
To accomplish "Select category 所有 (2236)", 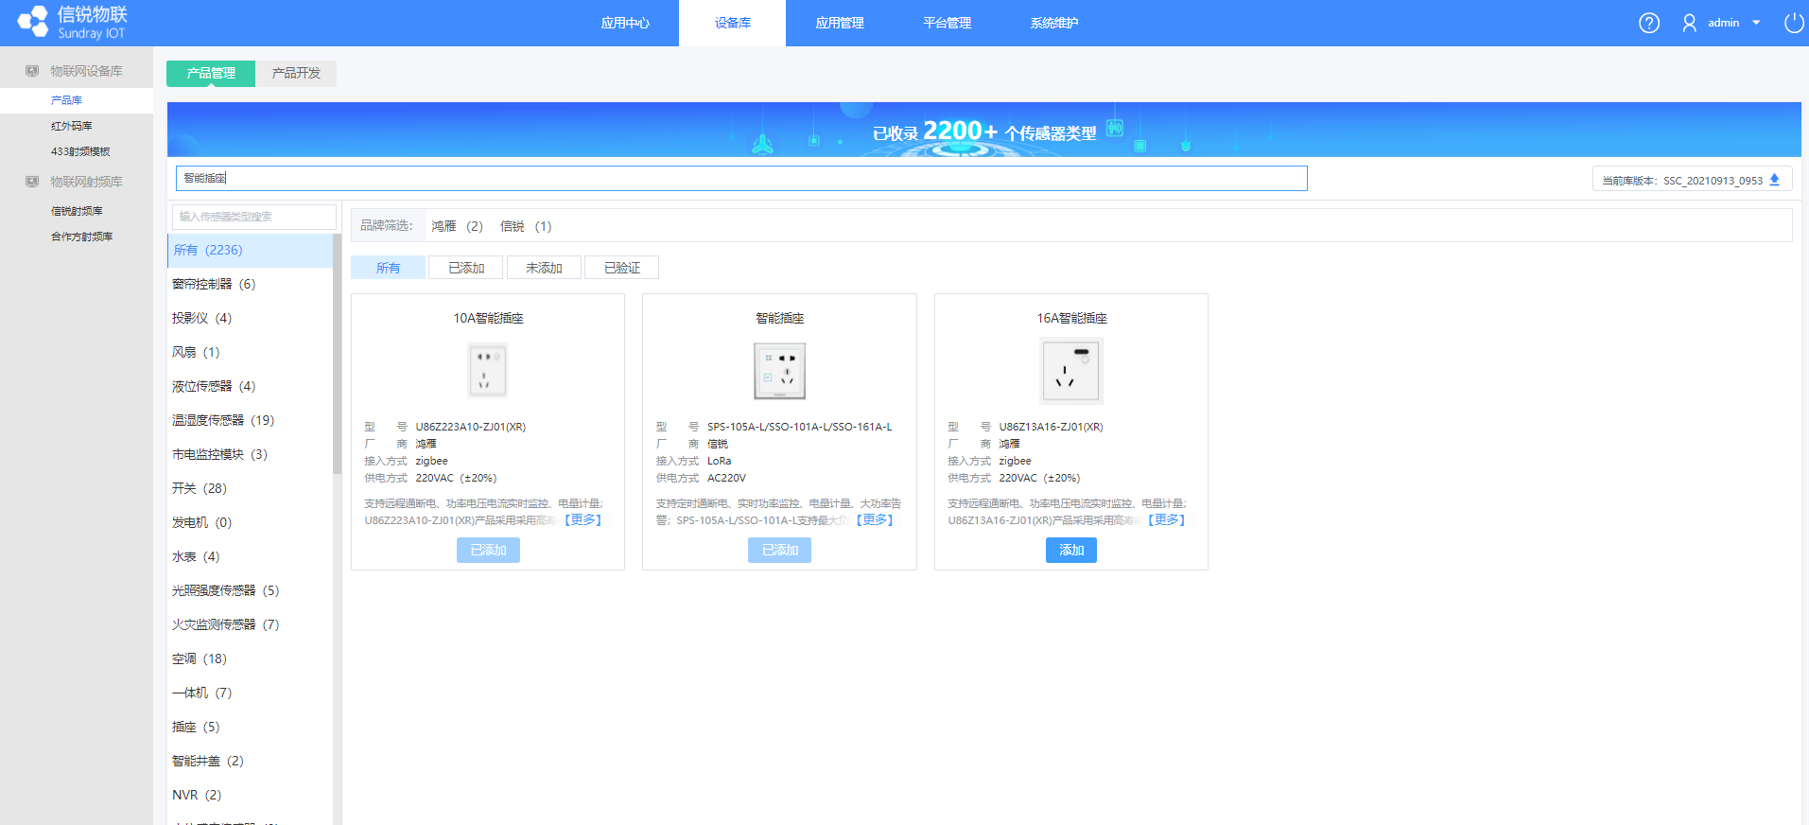I will [x=250, y=251].
